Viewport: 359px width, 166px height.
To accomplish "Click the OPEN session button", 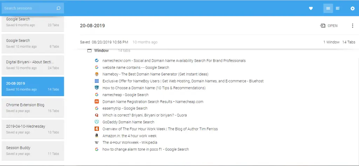I will [x=329, y=26].
